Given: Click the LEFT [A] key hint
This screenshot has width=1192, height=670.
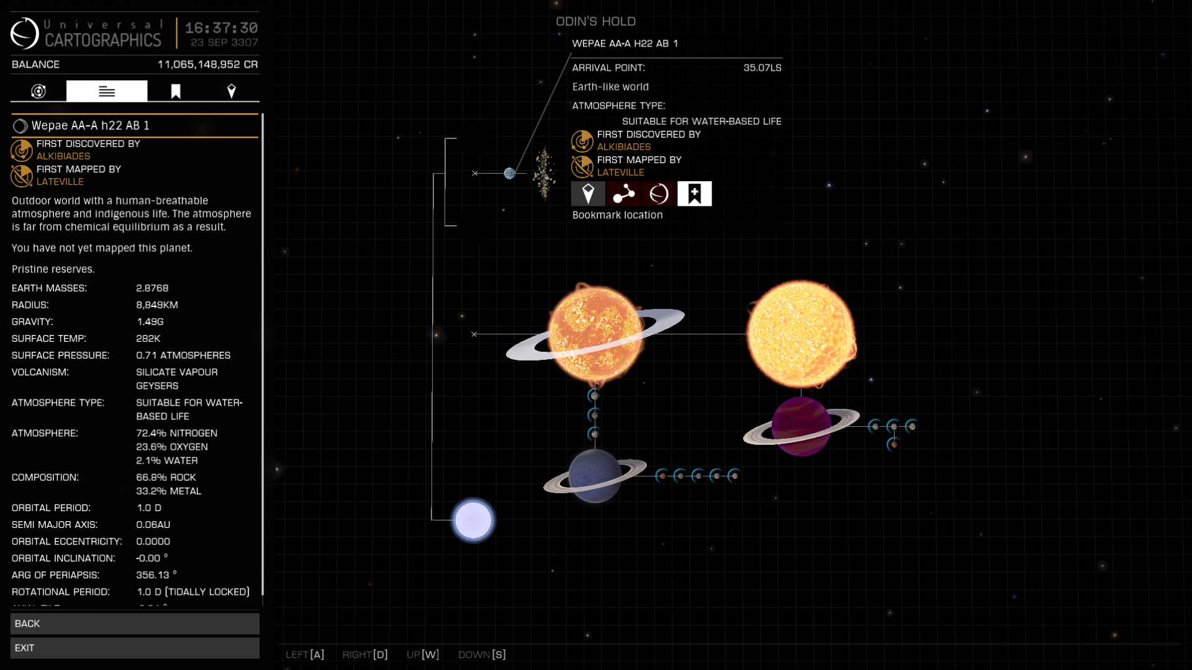Looking at the screenshot, I should point(305,654).
